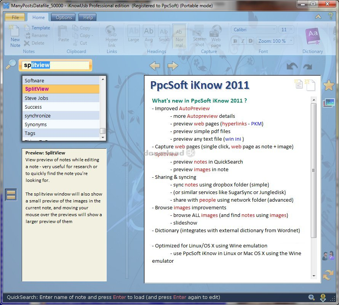Open the Browse images icon
Viewport: 339px width, 305px height.
click(x=329, y=103)
